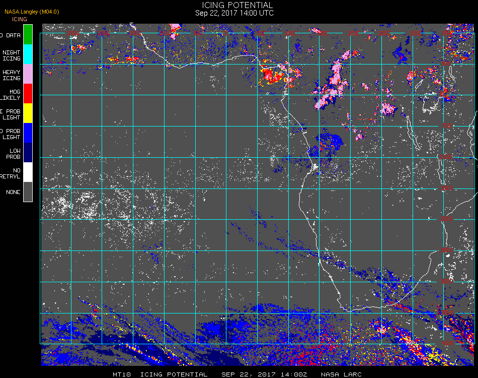The width and height of the screenshot is (478, 378).
Task: Click the '20W' longitude label
Action: [104, 33]
